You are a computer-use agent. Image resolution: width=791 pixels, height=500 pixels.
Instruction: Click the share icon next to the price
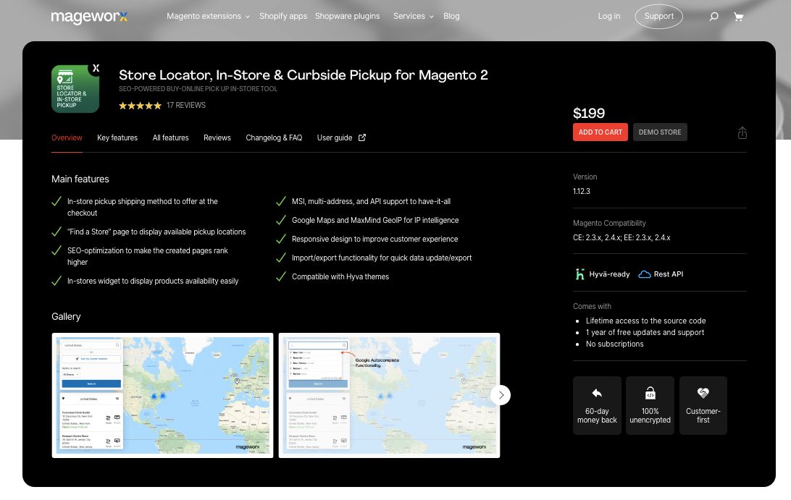pyautogui.click(x=742, y=133)
